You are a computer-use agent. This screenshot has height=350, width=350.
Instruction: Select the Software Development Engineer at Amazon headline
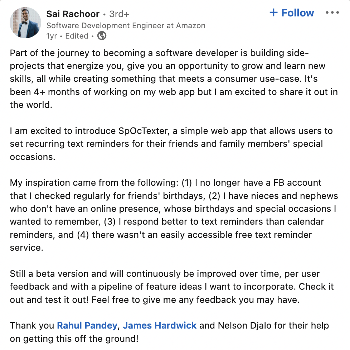click(126, 26)
